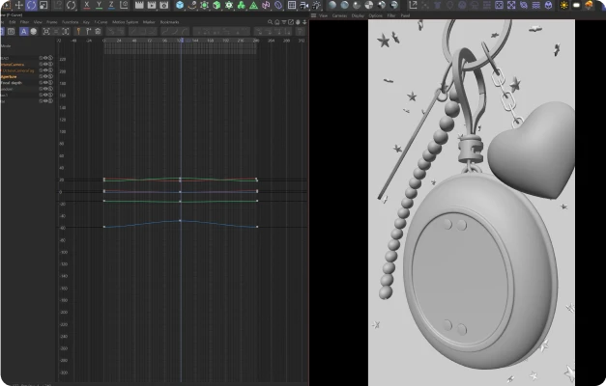Choose the checkered material sphere
The image size is (606, 386).
point(369,5)
